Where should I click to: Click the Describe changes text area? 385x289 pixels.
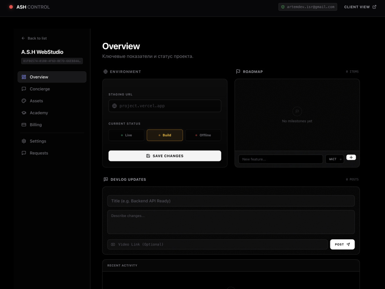(x=231, y=222)
